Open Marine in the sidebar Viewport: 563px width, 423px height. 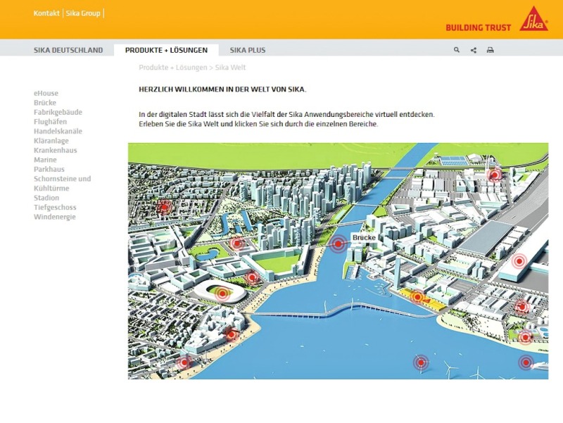[45, 160]
